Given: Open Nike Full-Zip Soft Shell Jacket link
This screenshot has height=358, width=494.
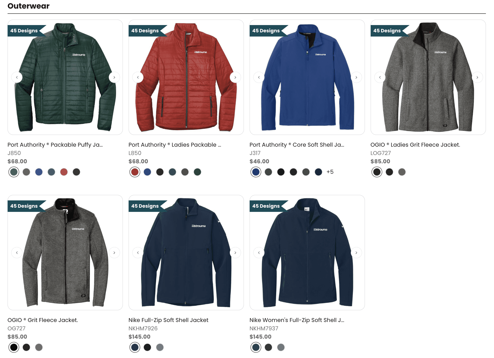Looking at the screenshot, I should coord(168,320).
